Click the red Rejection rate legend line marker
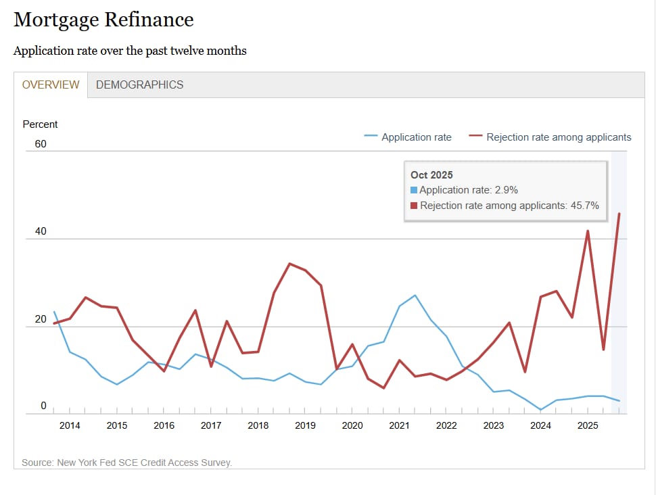The height and width of the screenshot is (495, 656). click(475, 136)
